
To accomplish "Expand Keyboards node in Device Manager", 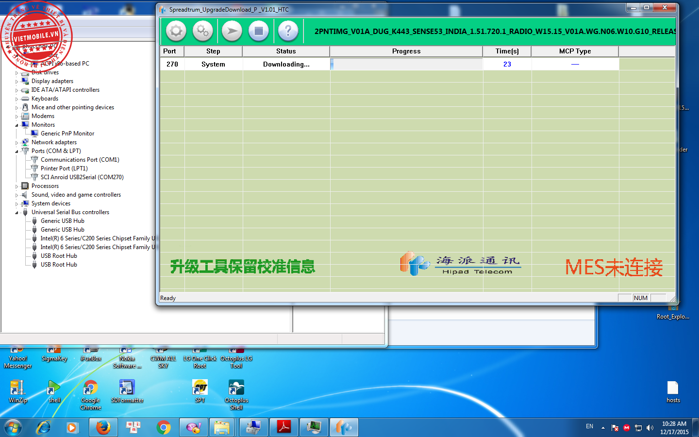I will (x=17, y=99).
